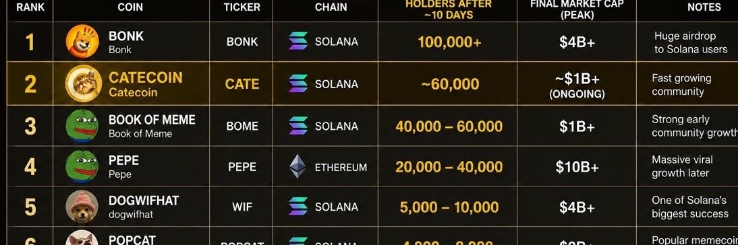Click the NOTES column header
The image size is (738, 245).
[704, 7]
